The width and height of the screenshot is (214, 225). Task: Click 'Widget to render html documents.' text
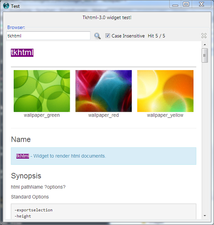point(70,156)
